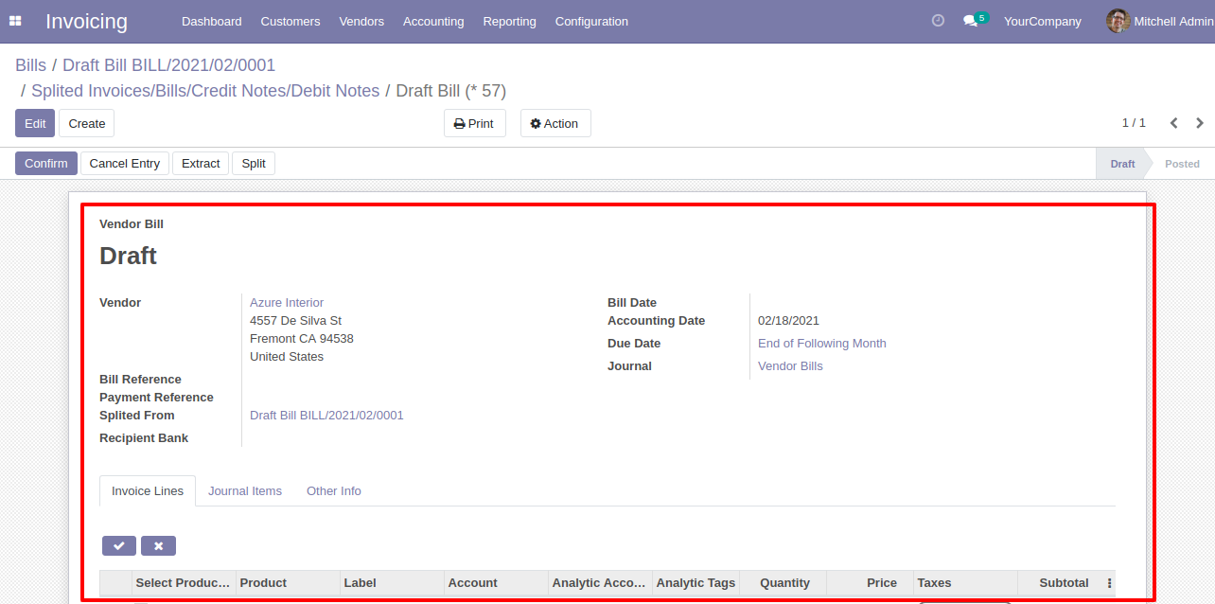Open the Configuration menu
Image resolution: width=1215 pixels, height=604 pixels.
pyautogui.click(x=591, y=21)
